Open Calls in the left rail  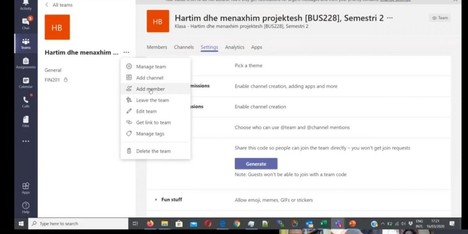[x=26, y=102]
